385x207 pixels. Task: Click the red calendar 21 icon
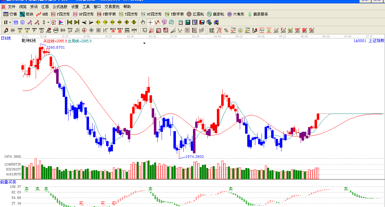(181, 22)
